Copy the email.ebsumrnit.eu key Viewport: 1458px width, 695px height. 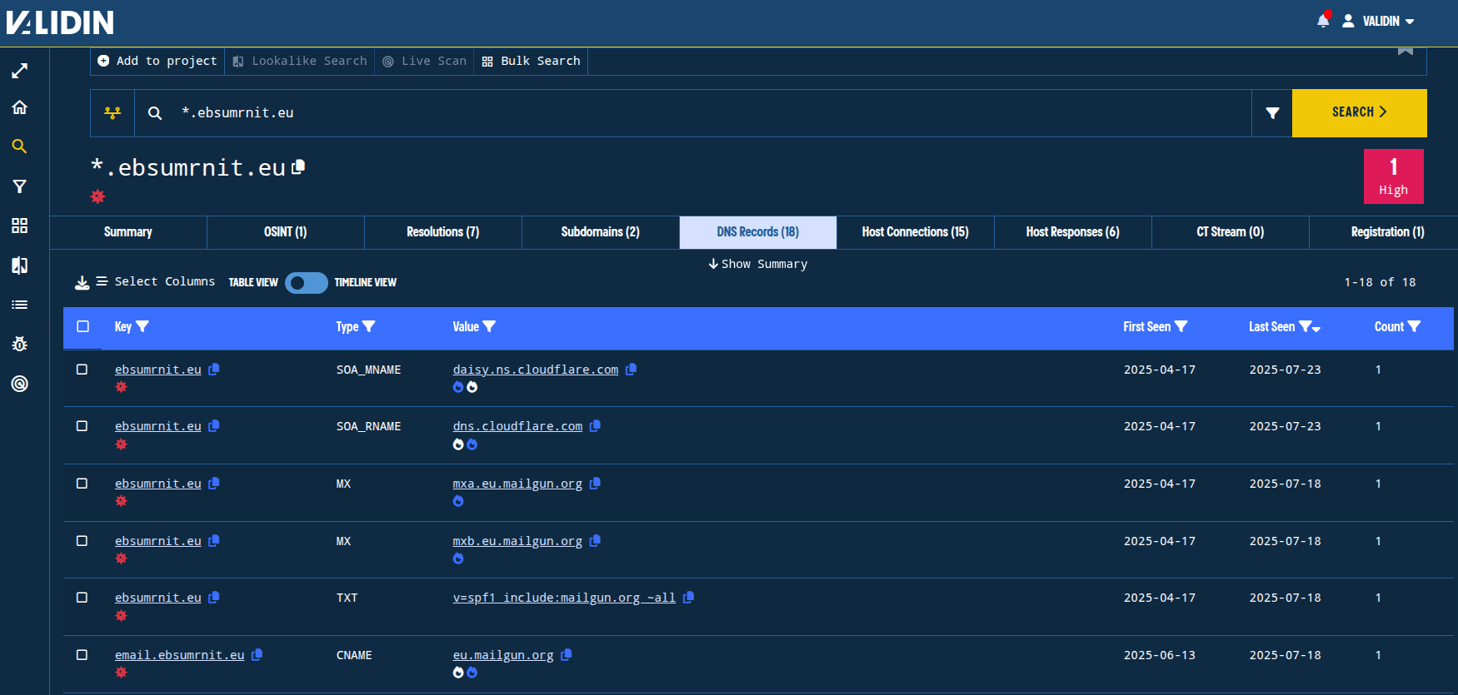point(257,654)
